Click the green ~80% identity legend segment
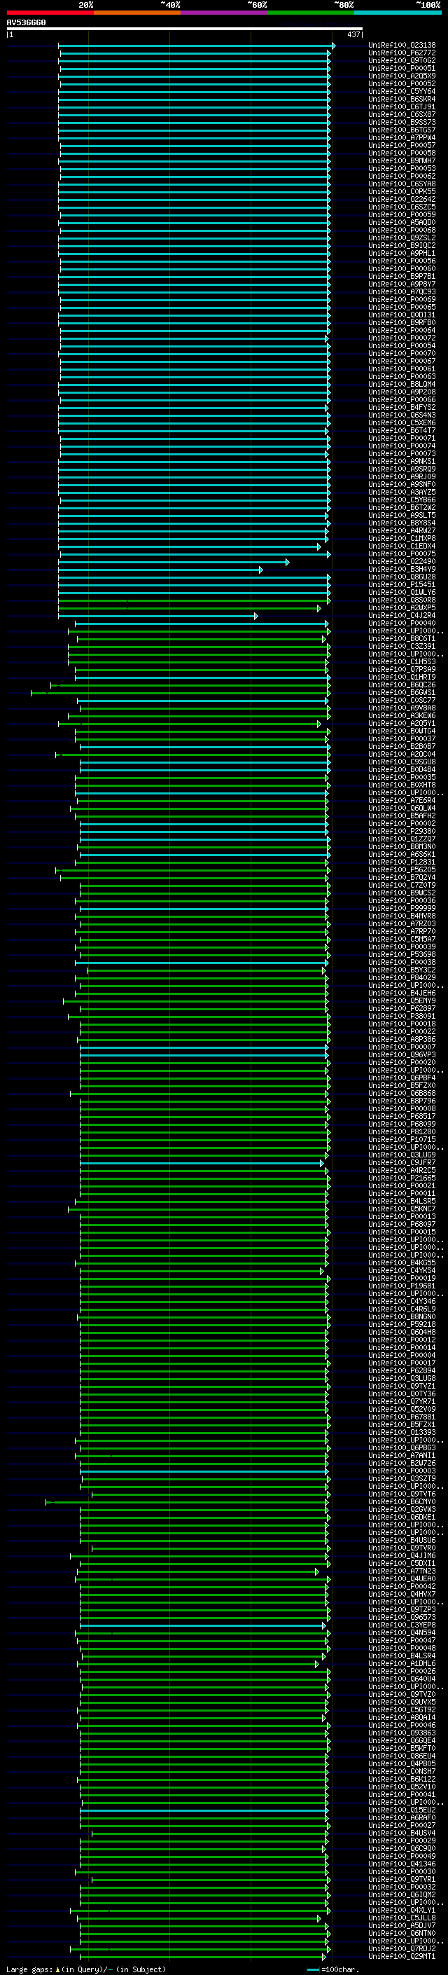 click(310, 13)
